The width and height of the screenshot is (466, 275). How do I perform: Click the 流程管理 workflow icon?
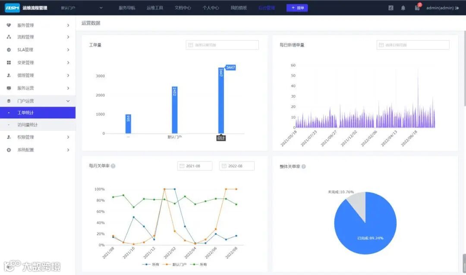pyautogui.click(x=9, y=37)
